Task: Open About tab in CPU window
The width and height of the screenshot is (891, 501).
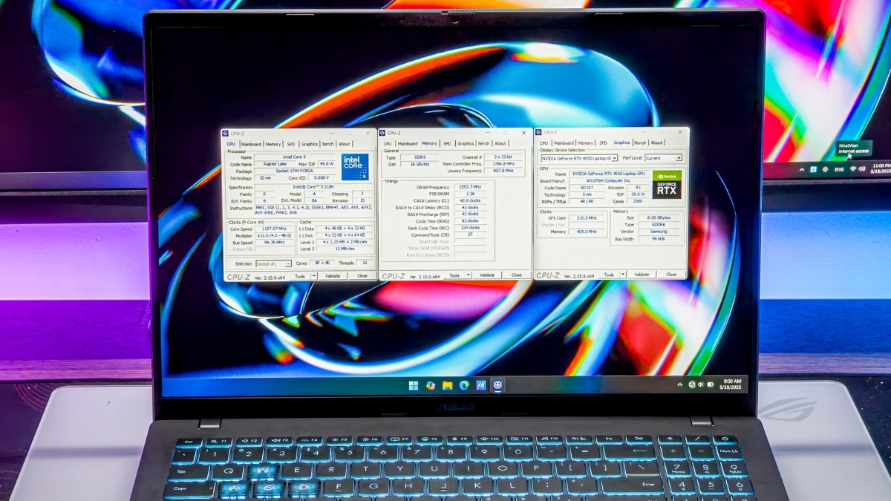Action: 345,144
